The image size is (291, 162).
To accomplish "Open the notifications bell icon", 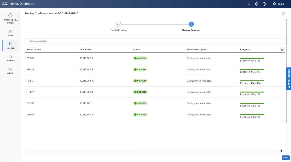I will pyautogui.click(x=257, y=4).
